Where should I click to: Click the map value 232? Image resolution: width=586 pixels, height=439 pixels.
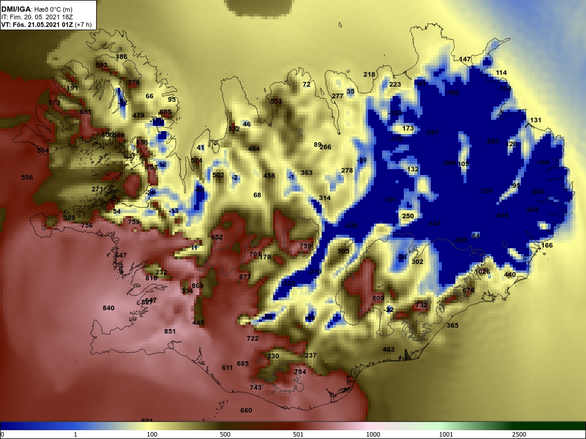click(161, 273)
